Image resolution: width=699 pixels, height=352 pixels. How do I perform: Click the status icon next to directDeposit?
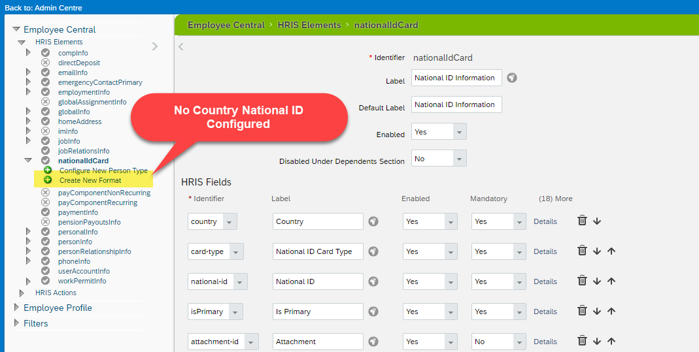pos(46,63)
